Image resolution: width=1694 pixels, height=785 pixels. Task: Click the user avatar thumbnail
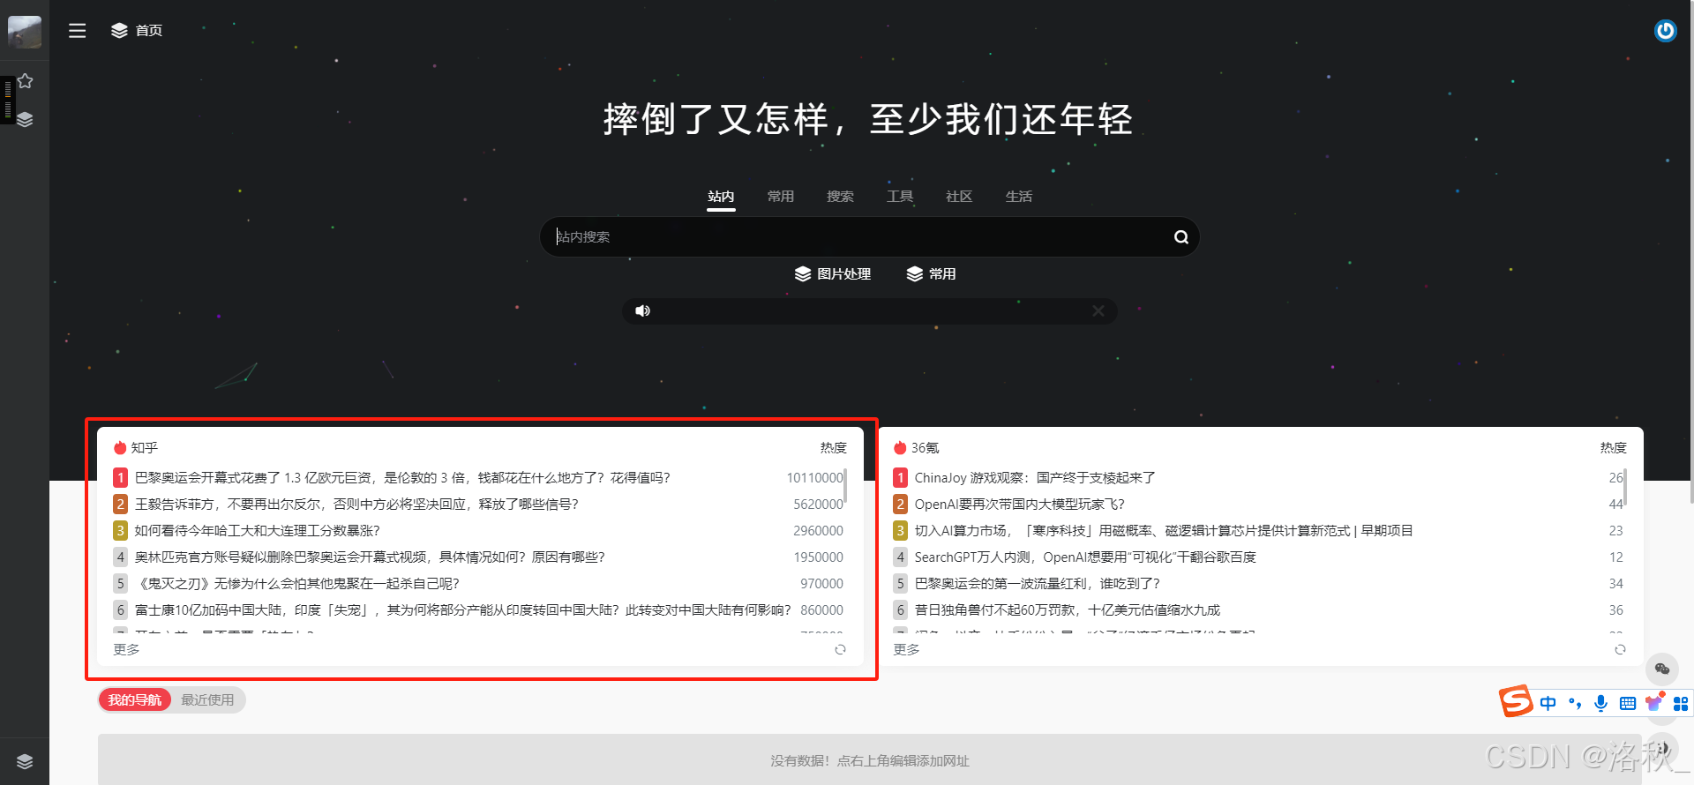pyautogui.click(x=25, y=32)
